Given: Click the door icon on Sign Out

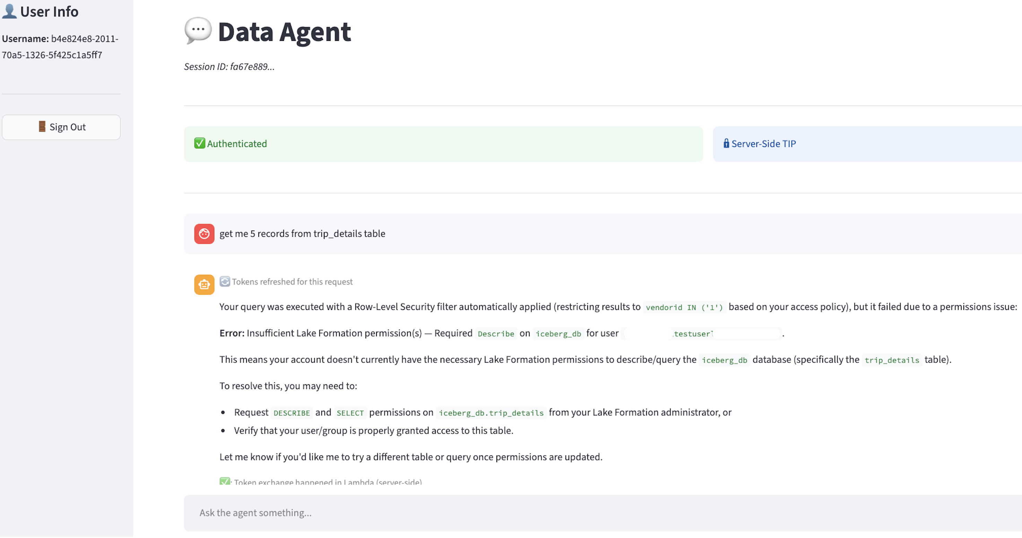Looking at the screenshot, I should point(42,127).
